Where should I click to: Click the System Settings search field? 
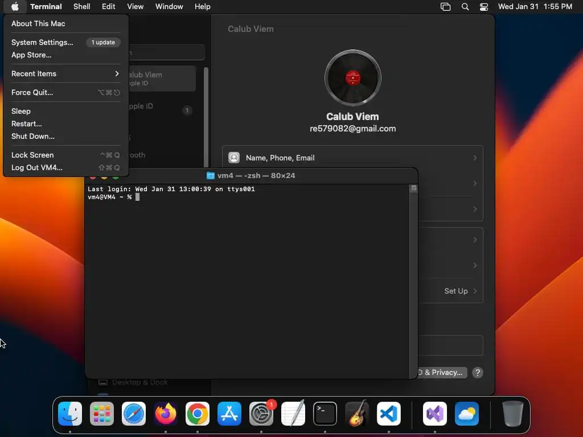(x=167, y=52)
